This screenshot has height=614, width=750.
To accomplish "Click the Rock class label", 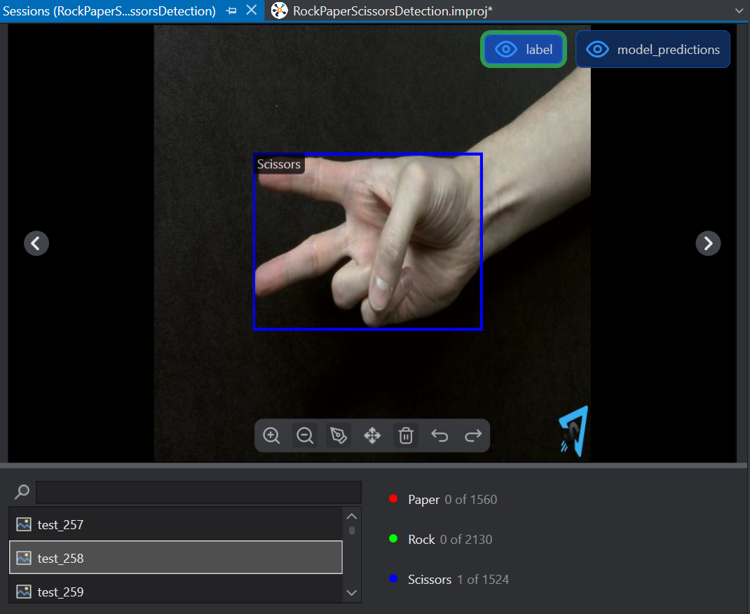I will (x=421, y=540).
